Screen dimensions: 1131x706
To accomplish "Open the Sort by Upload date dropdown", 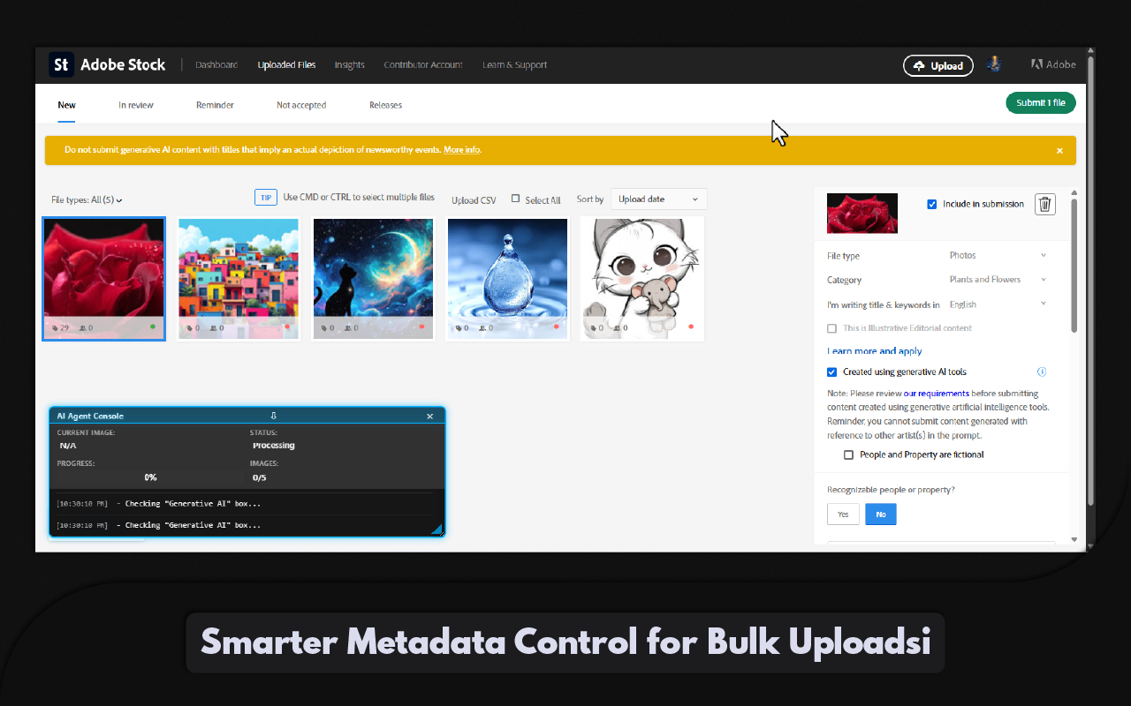I will (x=659, y=199).
